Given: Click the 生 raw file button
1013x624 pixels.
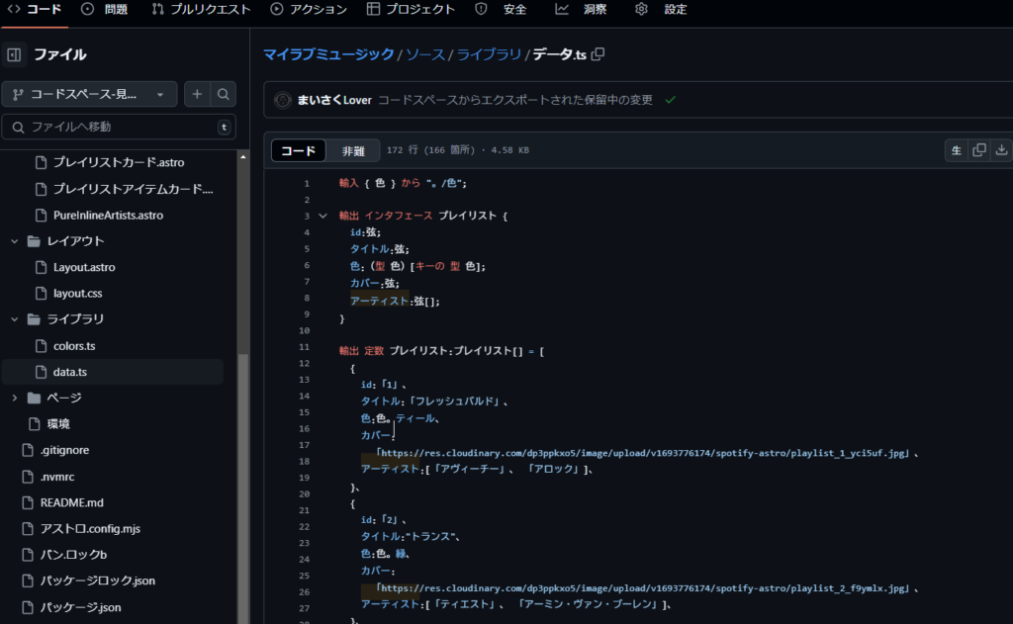Looking at the screenshot, I should (x=957, y=150).
